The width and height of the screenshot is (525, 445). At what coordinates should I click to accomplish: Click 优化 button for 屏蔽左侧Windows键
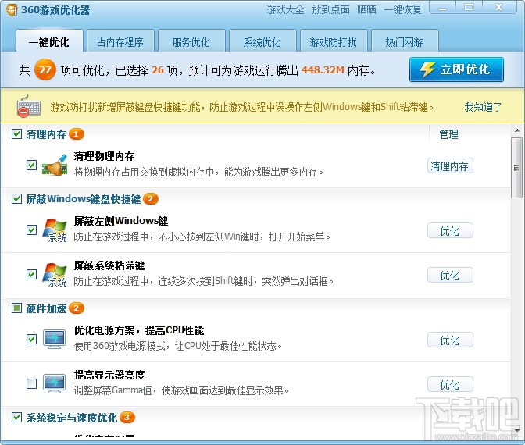pos(450,230)
